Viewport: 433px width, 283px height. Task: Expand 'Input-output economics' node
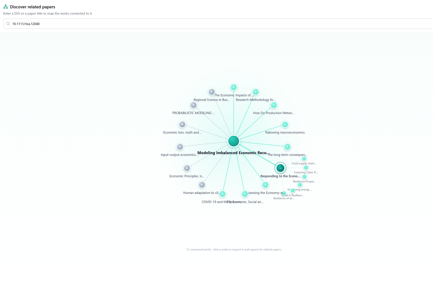(x=180, y=147)
